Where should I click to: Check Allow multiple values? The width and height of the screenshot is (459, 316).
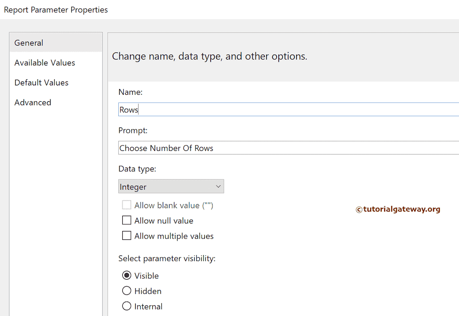(126, 236)
